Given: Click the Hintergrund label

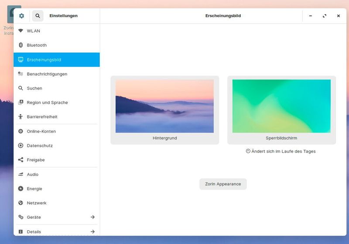Looking at the screenshot, I should (165, 138).
